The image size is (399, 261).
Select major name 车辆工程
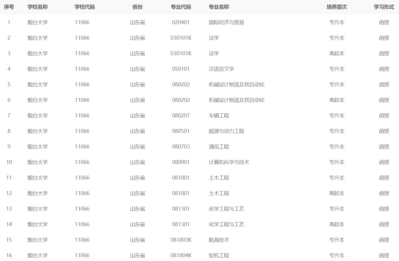219,116
